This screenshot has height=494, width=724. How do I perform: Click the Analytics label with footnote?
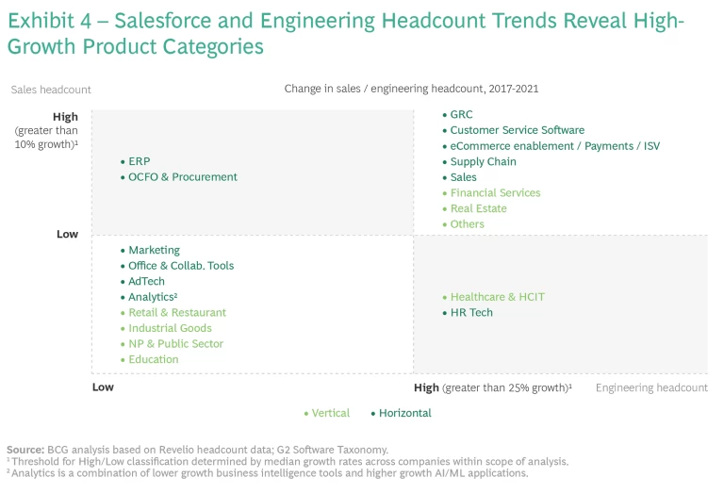click(x=152, y=297)
